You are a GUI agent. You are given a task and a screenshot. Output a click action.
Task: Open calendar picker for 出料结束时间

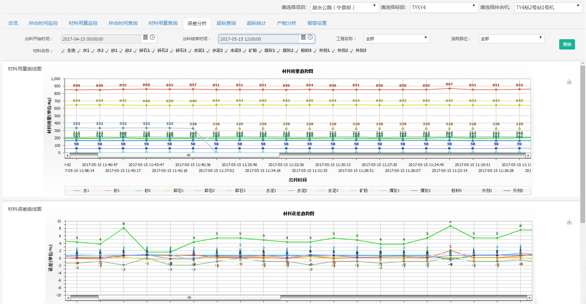tap(303, 37)
